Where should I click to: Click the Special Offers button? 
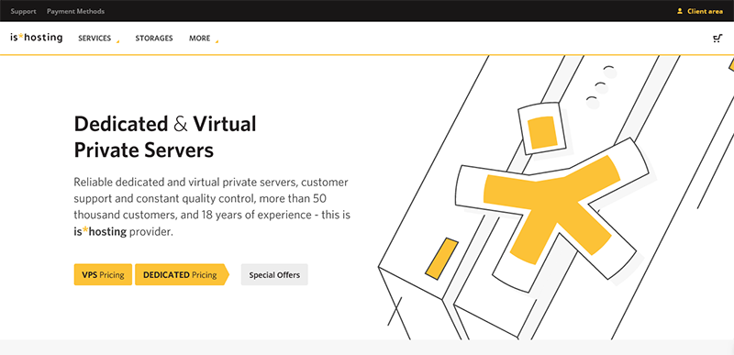pyautogui.click(x=274, y=274)
